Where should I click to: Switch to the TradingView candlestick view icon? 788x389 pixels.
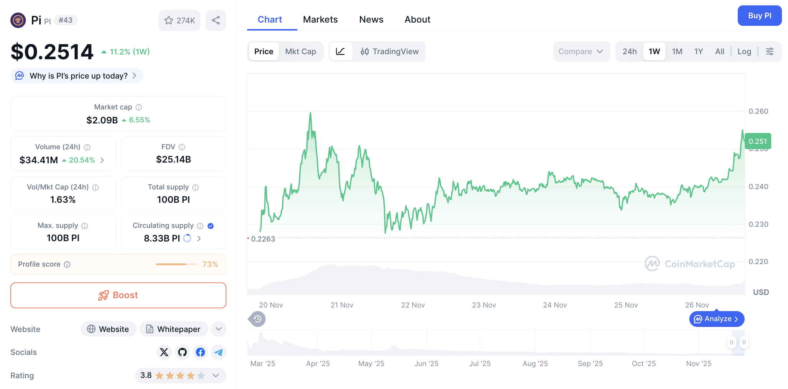pyautogui.click(x=365, y=51)
